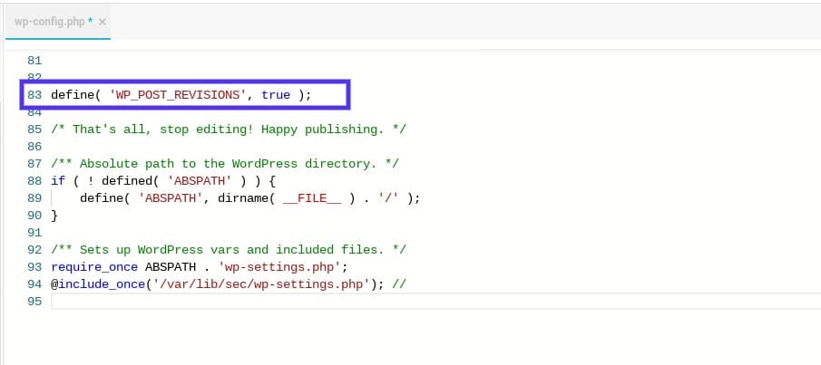Screen dimensions: 821x365
Task: Select the wp-config.php file tab
Action: 51,22
